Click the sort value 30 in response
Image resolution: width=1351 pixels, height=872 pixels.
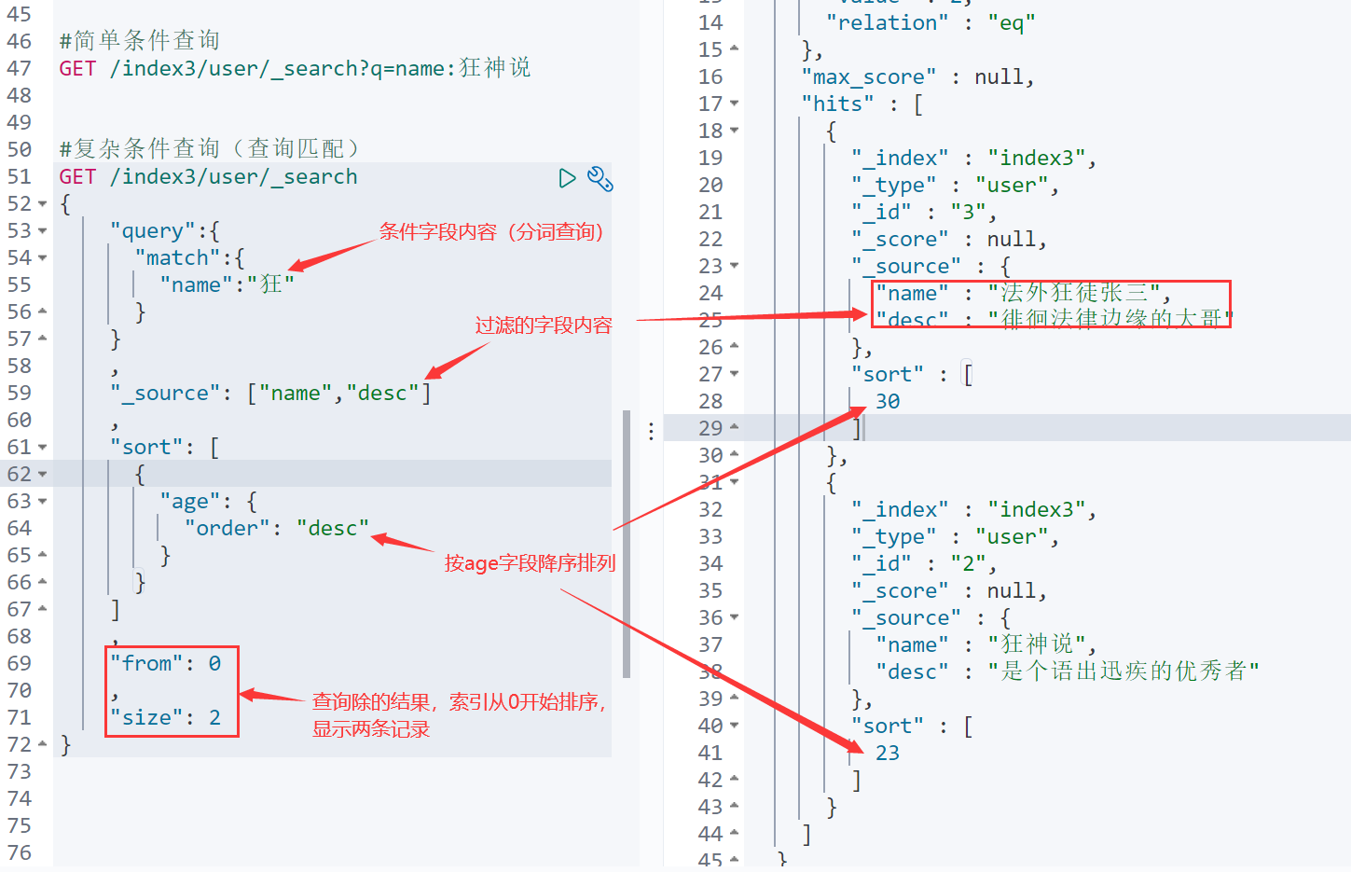click(x=888, y=402)
